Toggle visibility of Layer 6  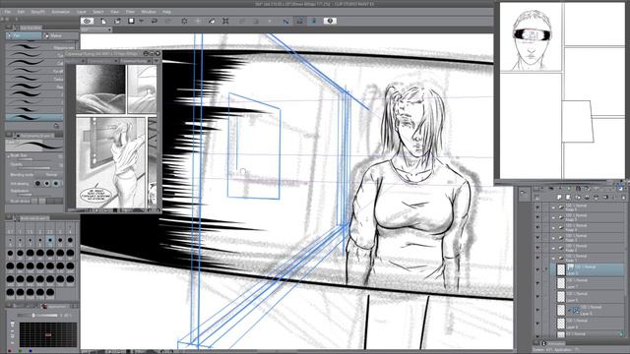point(537,297)
